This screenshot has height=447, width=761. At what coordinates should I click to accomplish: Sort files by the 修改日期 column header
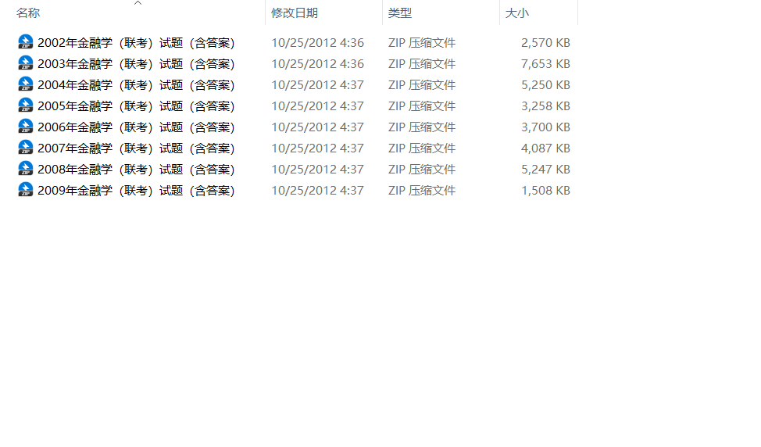point(294,13)
